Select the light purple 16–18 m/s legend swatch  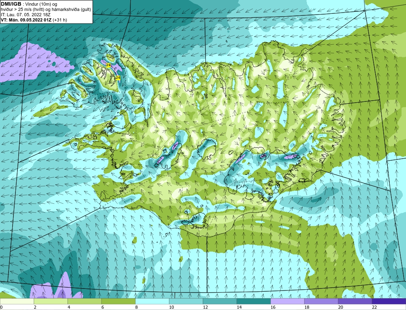[287, 301]
